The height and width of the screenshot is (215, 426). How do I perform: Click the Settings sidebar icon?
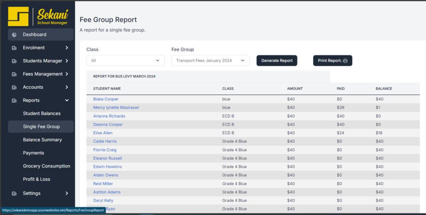(14, 193)
